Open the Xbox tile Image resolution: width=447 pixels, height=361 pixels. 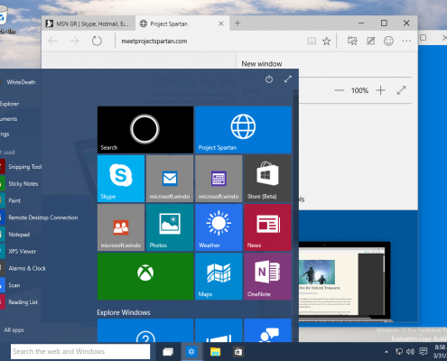click(x=145, y=276)
